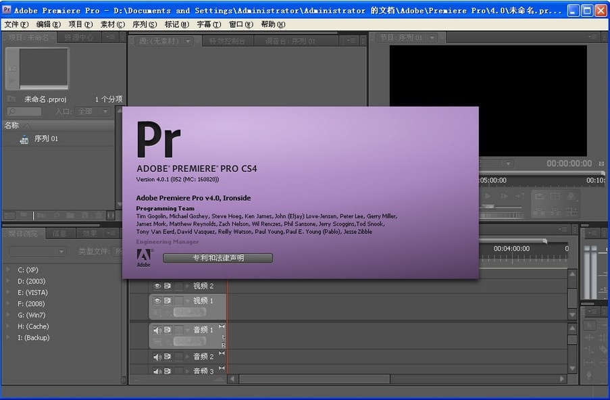Switch to the 信息 tab

(59, 234)
